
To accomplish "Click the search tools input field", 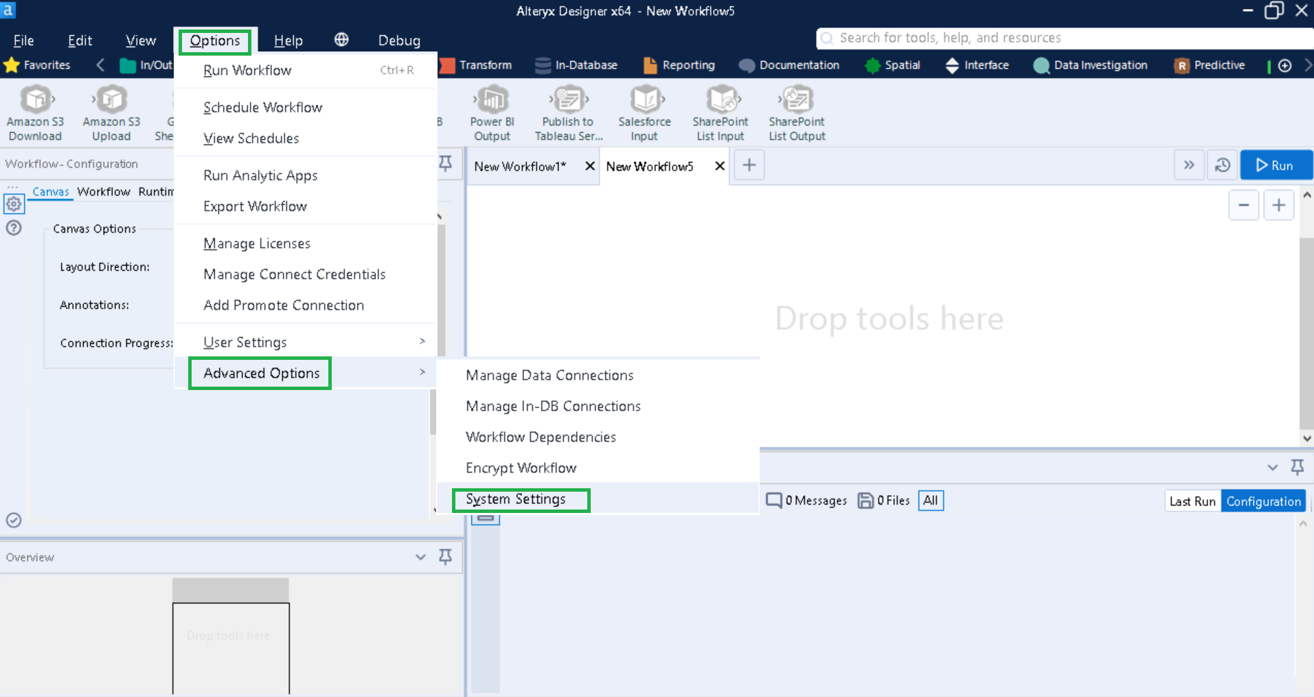I will tap(1065, 38).
